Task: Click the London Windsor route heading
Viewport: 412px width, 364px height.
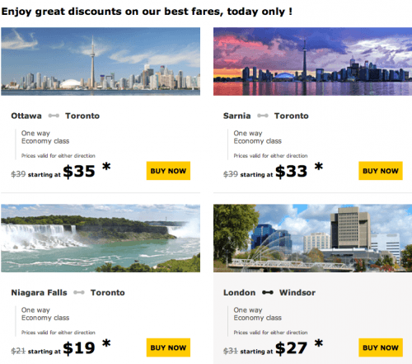Action: tap(269, 292)
